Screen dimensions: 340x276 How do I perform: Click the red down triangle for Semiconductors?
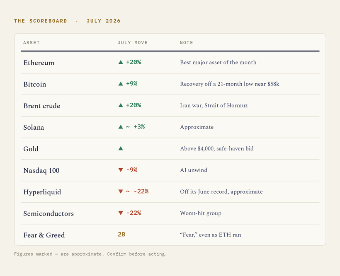click(121, 213)
